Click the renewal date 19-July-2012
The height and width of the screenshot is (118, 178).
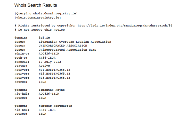(49, 62)
